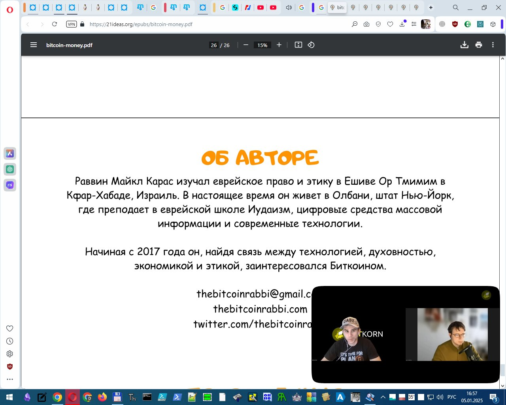Viewport: 506px width, 405px height.
Task: Toggle the VPN badge in address bar
Action: click(x=72, y=24)
